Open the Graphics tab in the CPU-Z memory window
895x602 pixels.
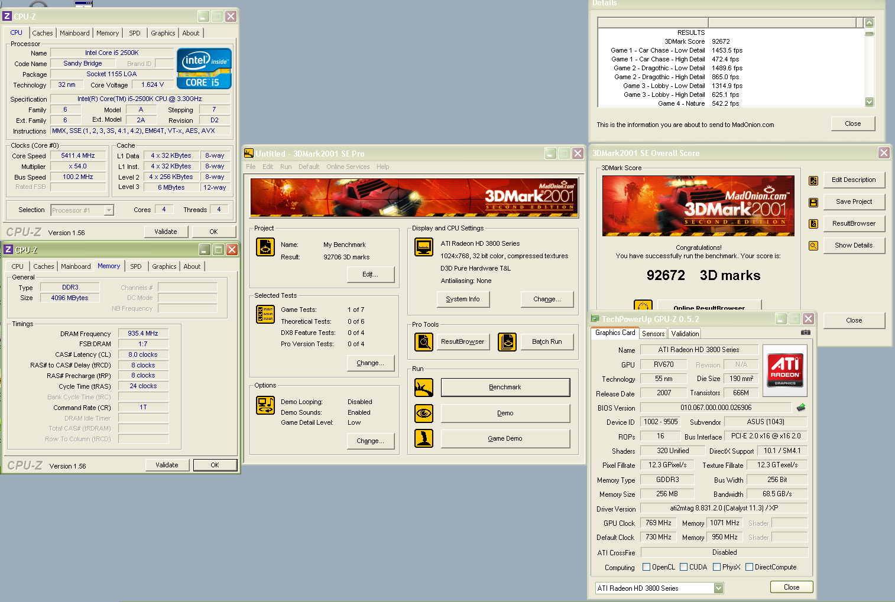click(164, 266)
